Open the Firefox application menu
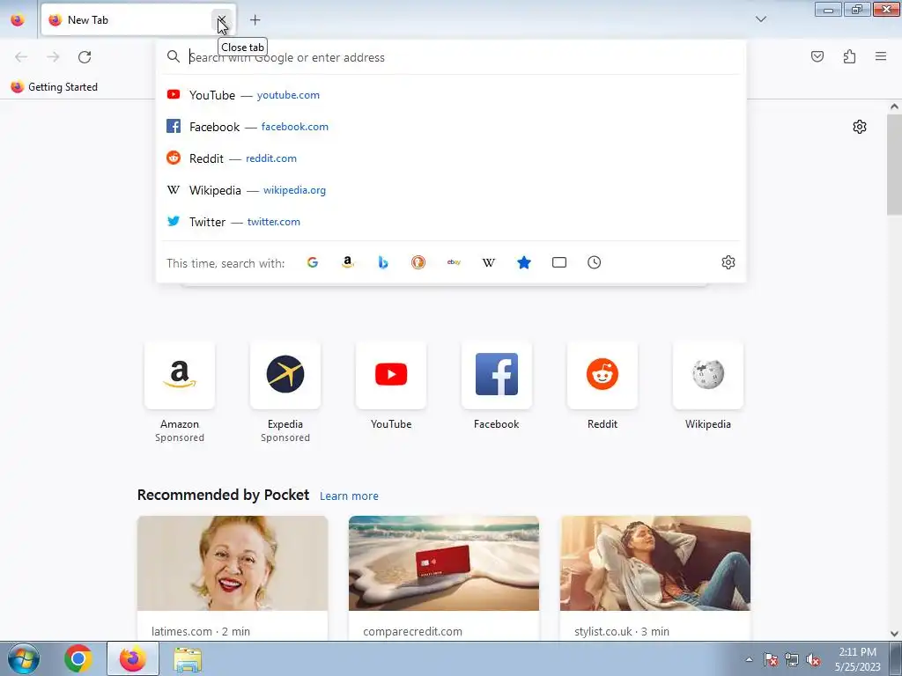 (881, 56)
